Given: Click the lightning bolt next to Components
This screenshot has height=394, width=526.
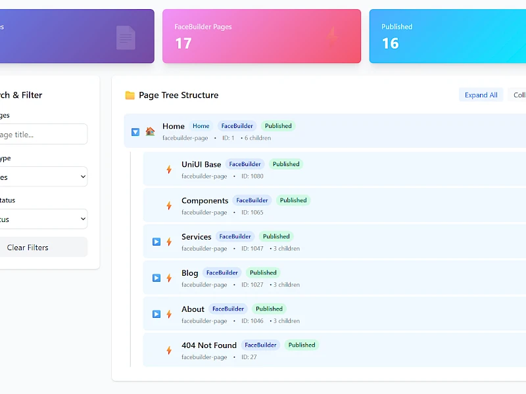Looking at the screenshot, I should pyautogui.click(x=169, y=205).
